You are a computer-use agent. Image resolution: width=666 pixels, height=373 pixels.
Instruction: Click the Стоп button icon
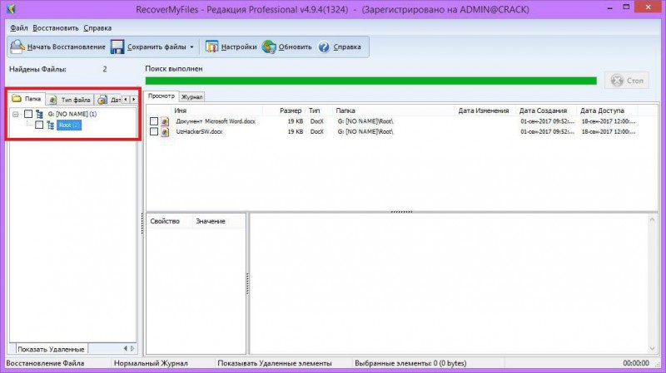click(617, 80)
